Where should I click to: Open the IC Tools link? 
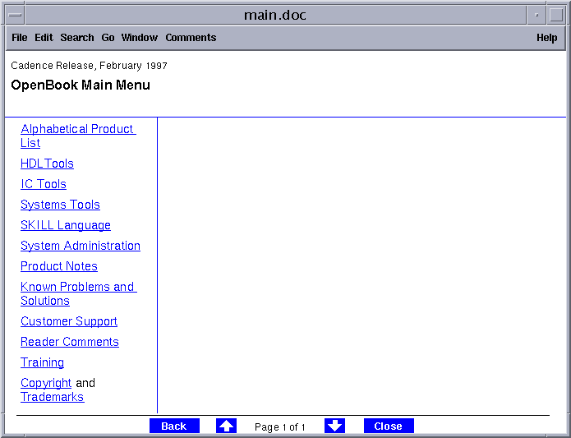point(44,184)
